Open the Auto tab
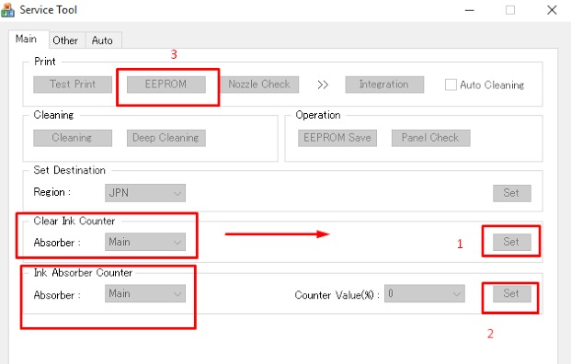Viewport: 571px width, 364px height. pos(102,40)
